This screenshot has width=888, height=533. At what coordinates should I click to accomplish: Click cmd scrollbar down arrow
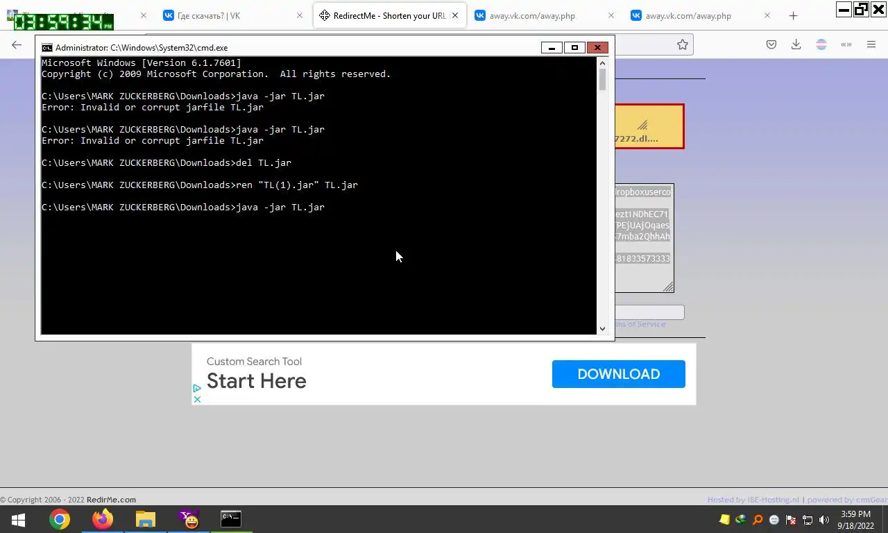point(602,328)
